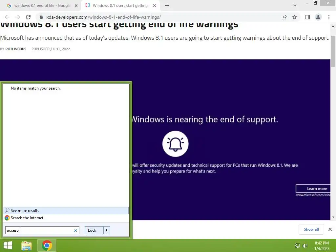
Task: Go back to the previous page
Action: pyautogui.click(x=7, y=17)
